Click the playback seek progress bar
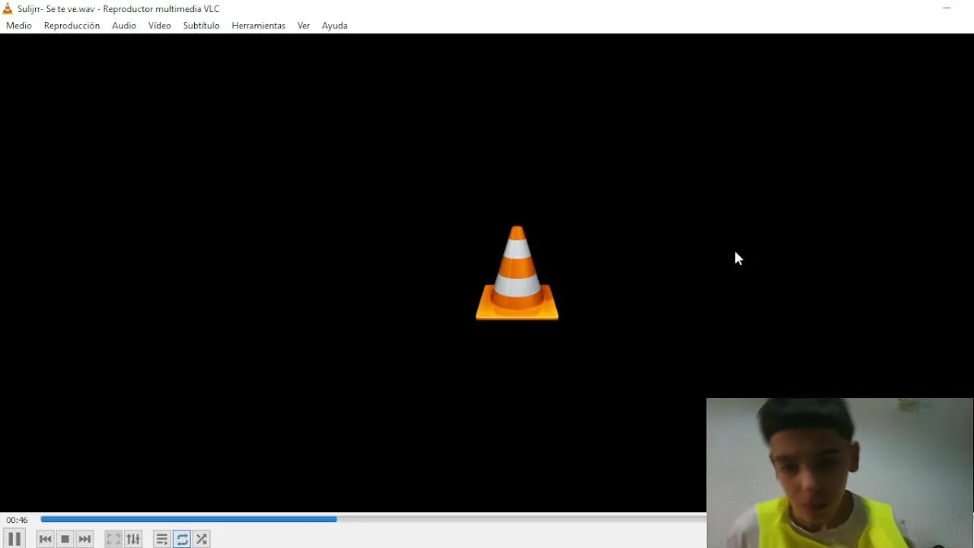The height and width of the screenshot is (548, 974). (x=373, y=519)
